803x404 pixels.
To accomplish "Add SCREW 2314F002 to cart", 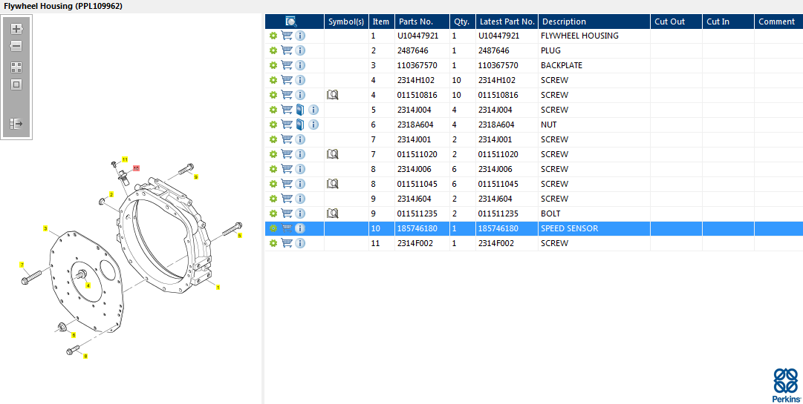I will (287, 243).
